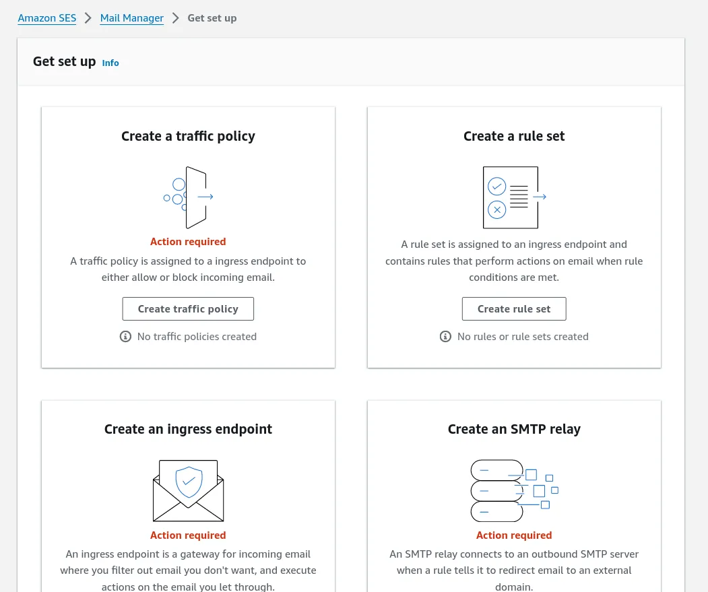This screenshot has width=708, height=592.
Task: Go to Mail Manager breadcrumb
Action: [x=132, y=18]
